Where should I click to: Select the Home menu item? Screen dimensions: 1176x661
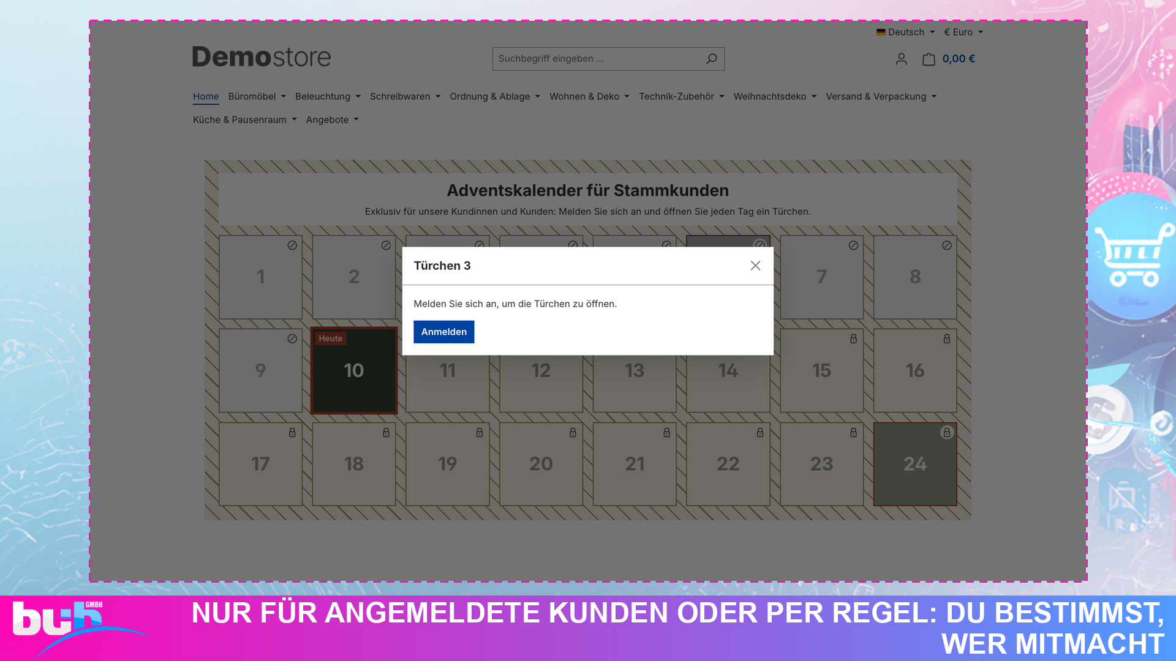[x=206, y=96]
